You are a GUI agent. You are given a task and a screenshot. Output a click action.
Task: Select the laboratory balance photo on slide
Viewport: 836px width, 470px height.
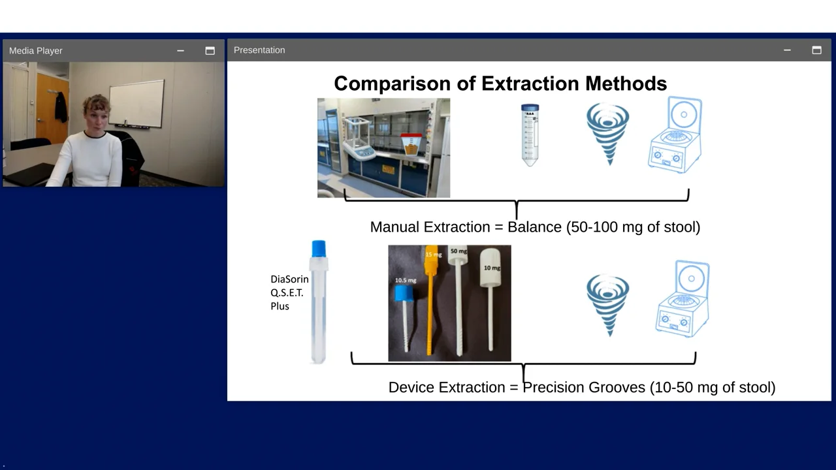point(383,148)
